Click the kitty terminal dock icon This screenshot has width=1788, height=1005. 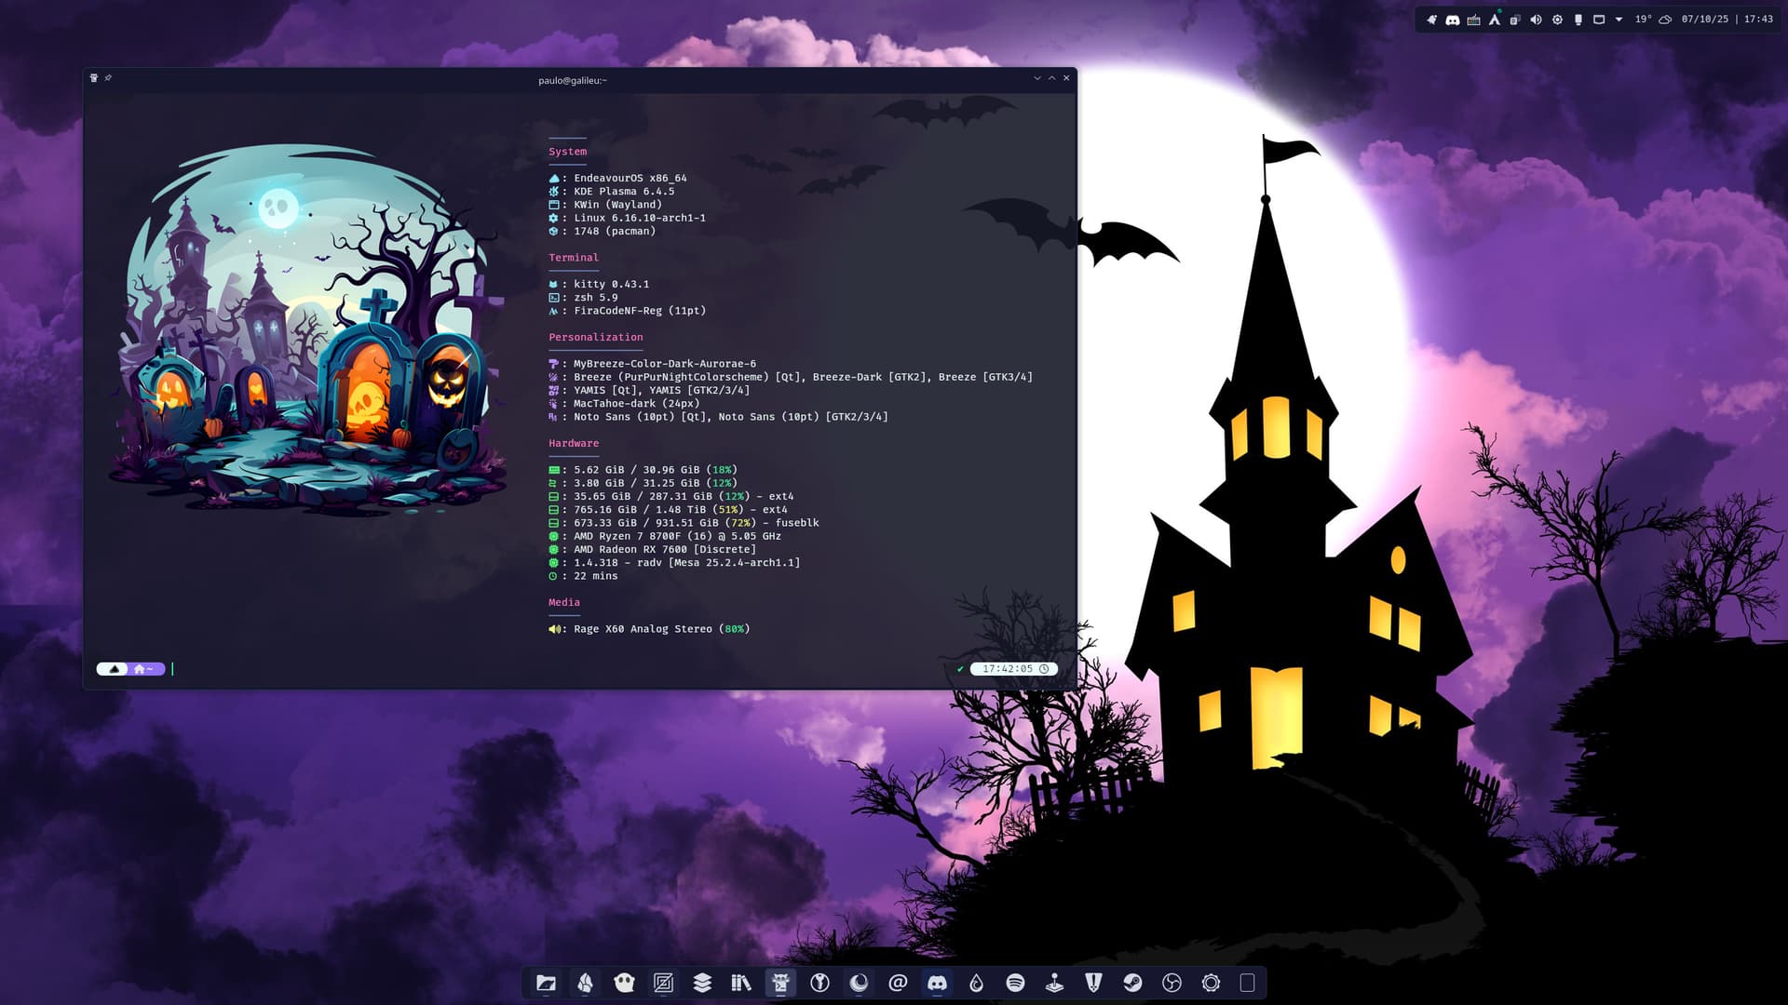click(x=780, y=983)
